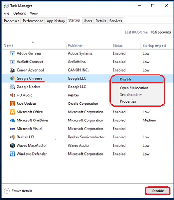Image resolution: width=174 pixels, height=200 pixels.
Task: Select the Java Update entry name
Action: tap(26, 104)
